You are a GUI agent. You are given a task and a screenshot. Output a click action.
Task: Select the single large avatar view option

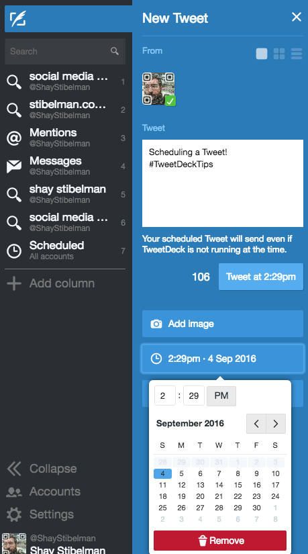262,54
